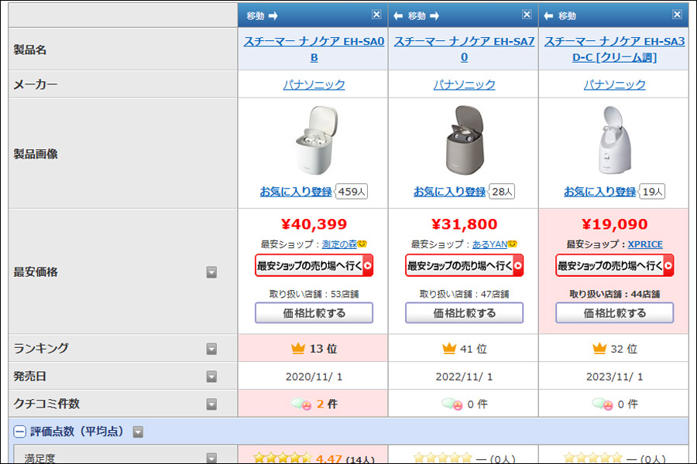Click 価格比較する under the ¥19,090 product
697x464 pixels.
pyautogui.click(x=614, y=313)
